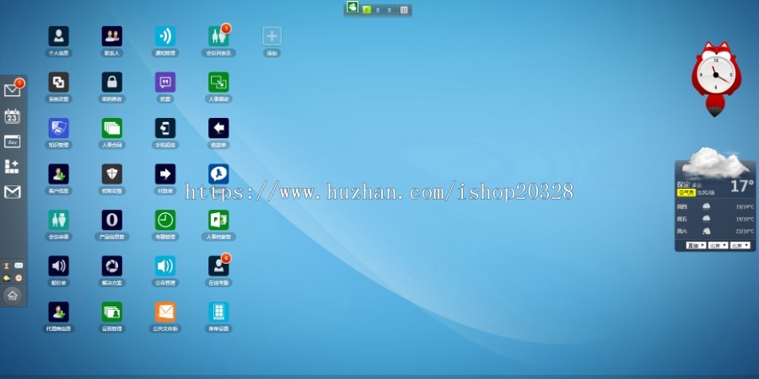
Task: Open the grid overview icon in top pager
Action: [x=404, y=9]
